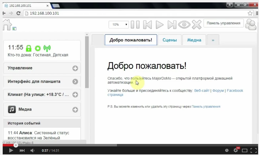This screenshot has width=259, height=155.
Task: Open Панель управления button in top bar
Action: (x=223, y=23)
